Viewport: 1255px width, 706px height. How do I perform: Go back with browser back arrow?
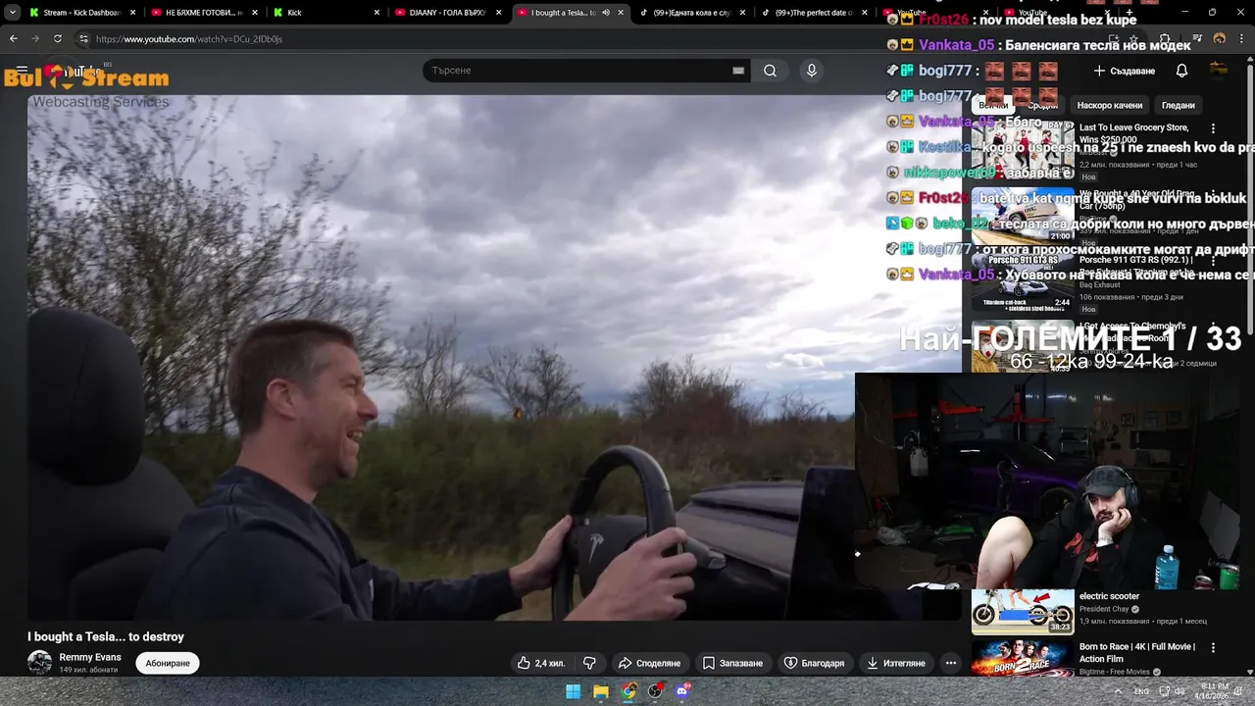13,38
